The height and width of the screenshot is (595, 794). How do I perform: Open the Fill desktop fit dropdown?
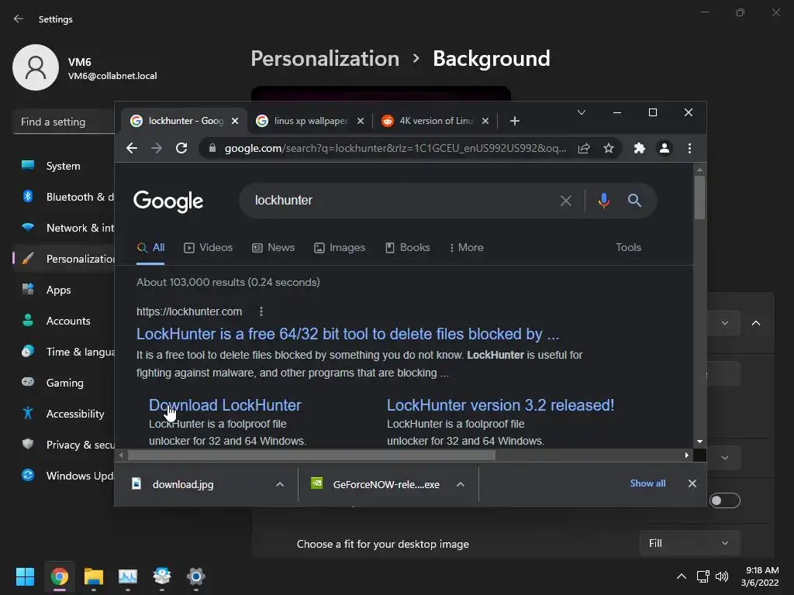[689, 543]
